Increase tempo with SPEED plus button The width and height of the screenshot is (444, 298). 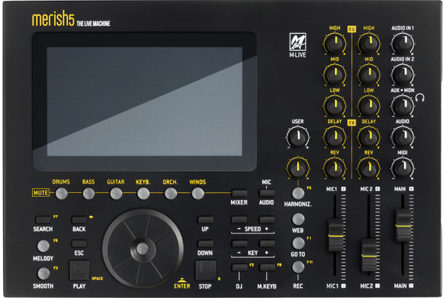pos(267,220)
